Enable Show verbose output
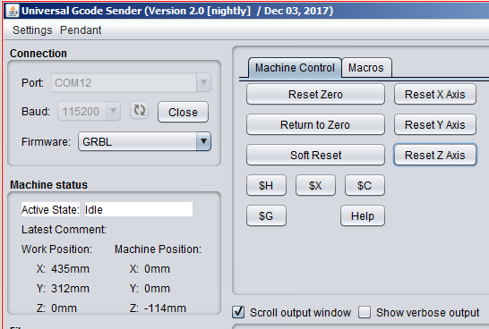Viewport: 489px width, 329px height. coord(365,312)
